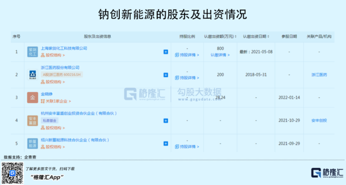Viewport: 346px width, 185px height.
Task: Click the 紫剑化工 company logo icon
Action: coord(32,52)
